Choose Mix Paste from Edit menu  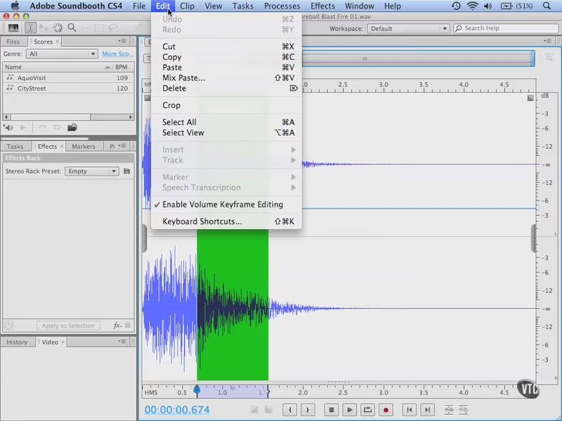[226, 78]
